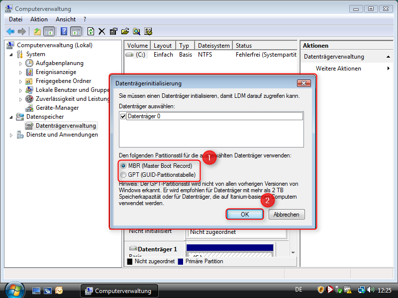Screen dimensions: 398x298
Task: Click the DE language indicator
Action: click(x=298, y=290)
